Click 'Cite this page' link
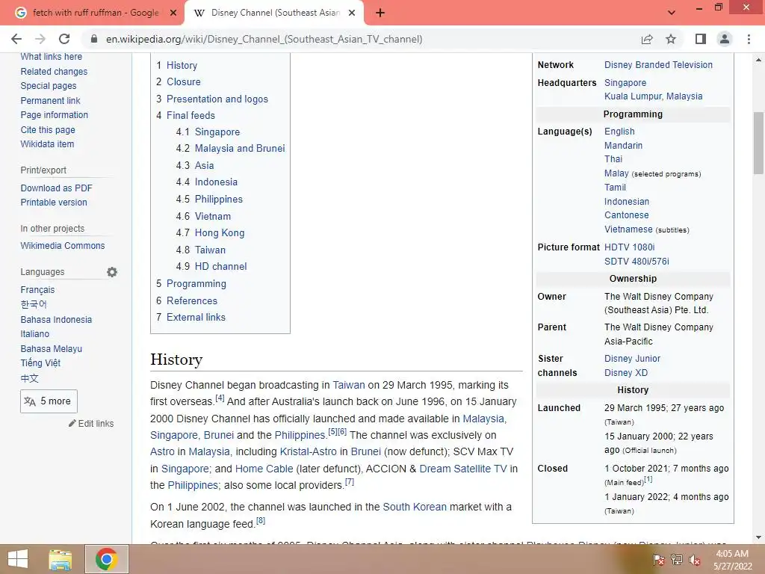This screenshot has width=765, height=574. tap(48, 130)
